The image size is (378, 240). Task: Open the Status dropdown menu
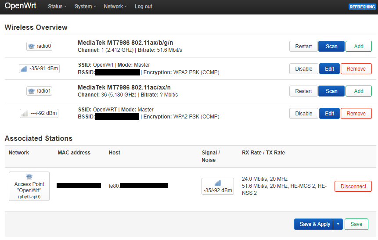[57, 7]
